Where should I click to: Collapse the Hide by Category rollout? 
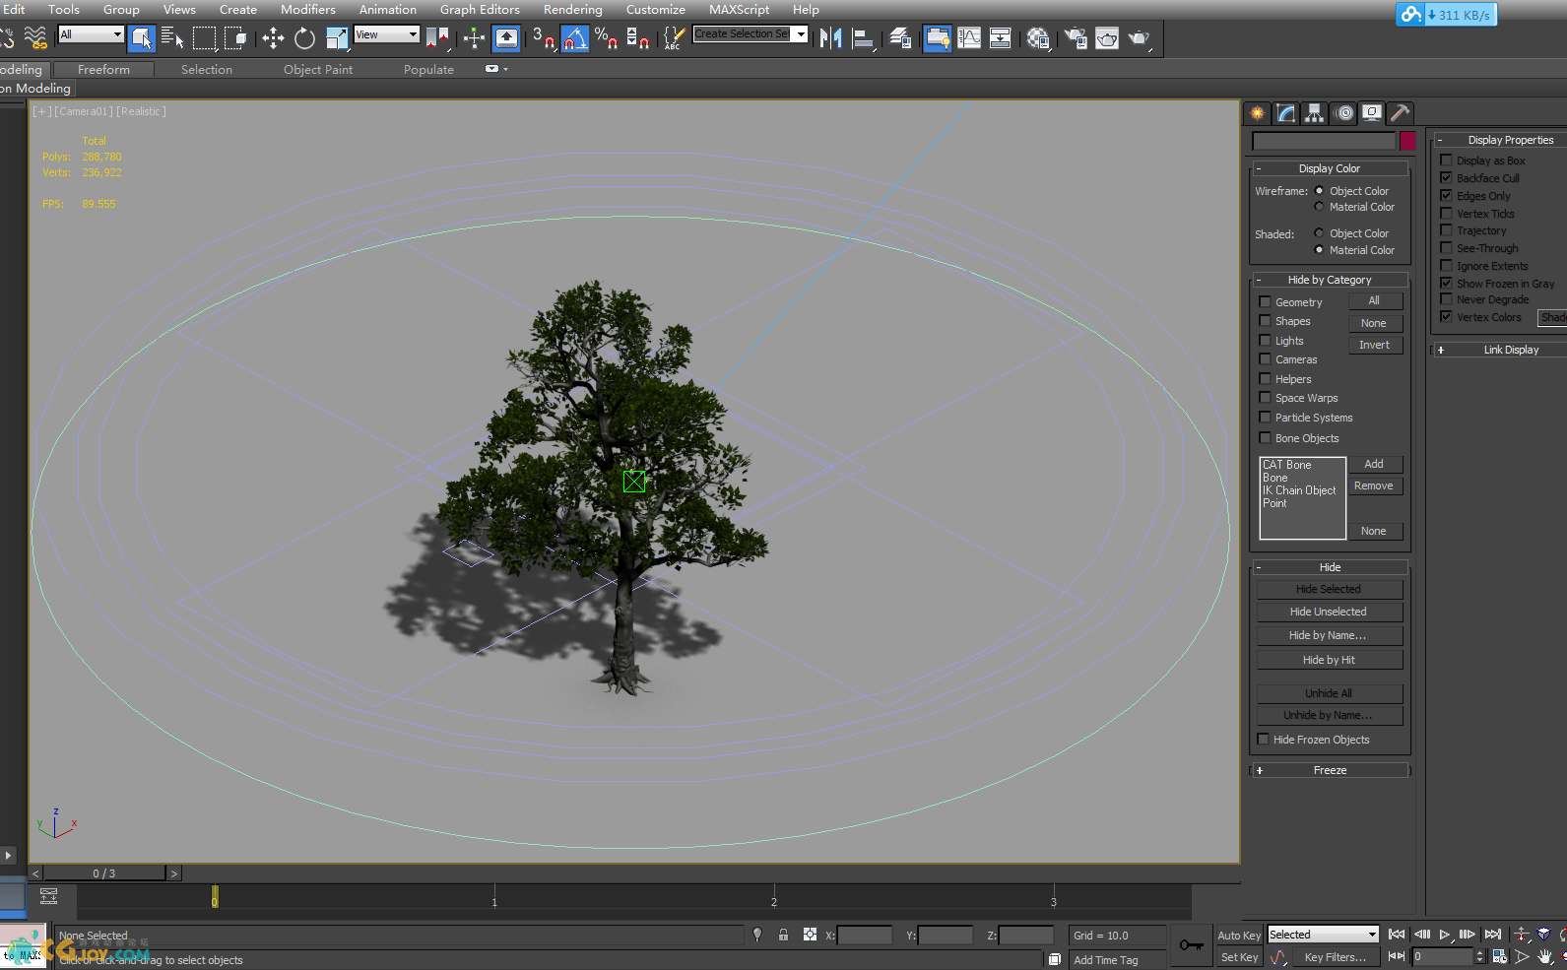(1330, 280)
